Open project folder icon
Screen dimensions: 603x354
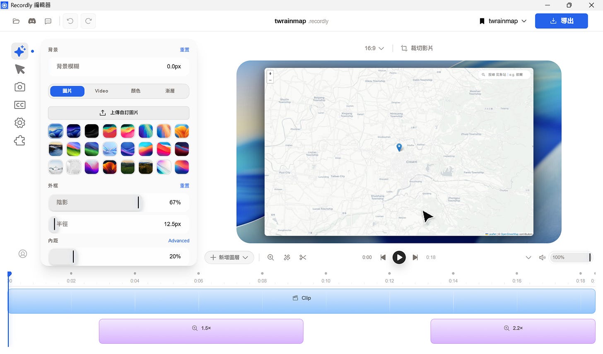(x=16, y=21)
